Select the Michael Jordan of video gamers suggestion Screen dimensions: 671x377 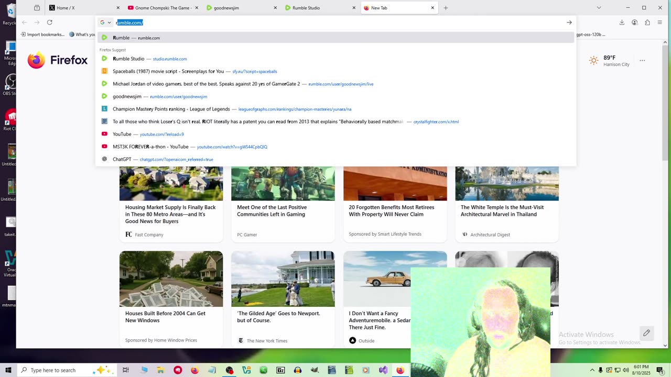point(335,84)
